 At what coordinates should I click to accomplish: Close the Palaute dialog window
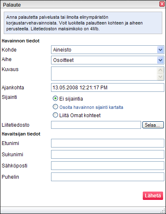[x=162, y=4]
